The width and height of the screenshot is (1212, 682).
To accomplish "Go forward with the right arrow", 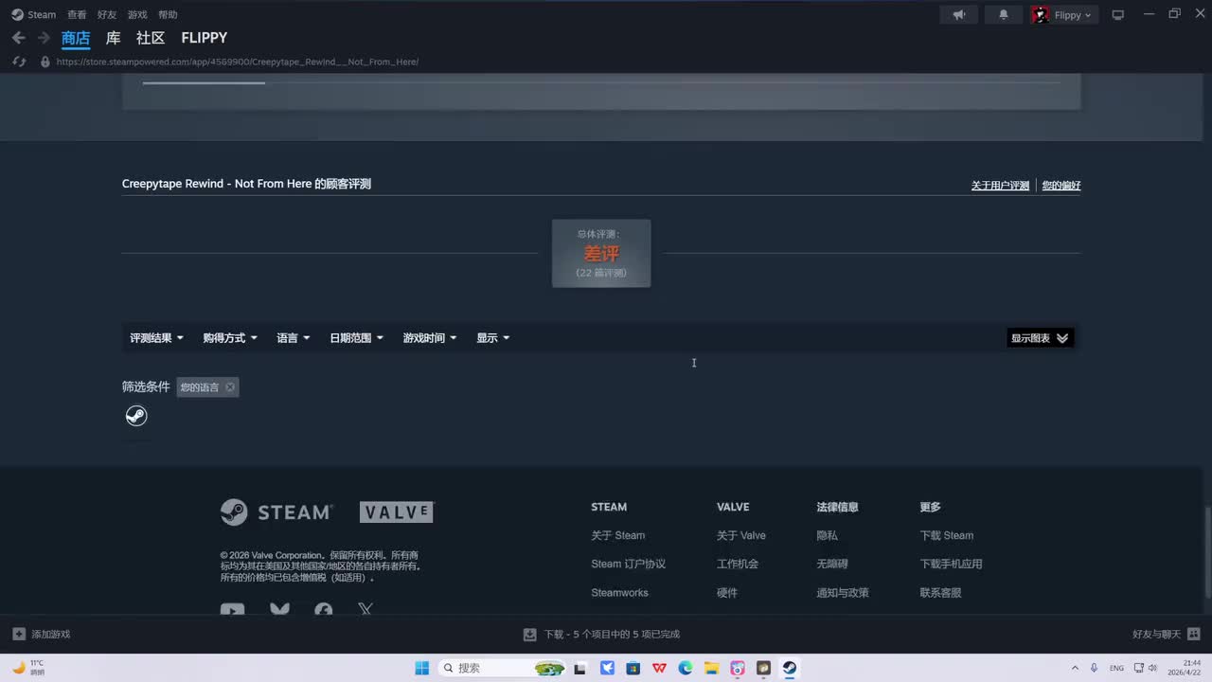I will point(44,38).
